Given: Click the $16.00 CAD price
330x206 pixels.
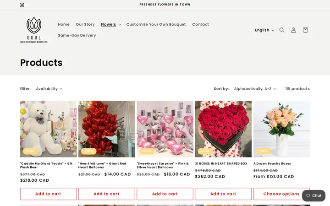Looking at the screenshot, I should (x=177, y=174).
